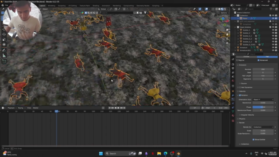The height and width of the screenshot is (157, 279).
Task: Hide Dead_Soldiers collection via eye icon
Action: pyautogui.click(x=273, y=27)
